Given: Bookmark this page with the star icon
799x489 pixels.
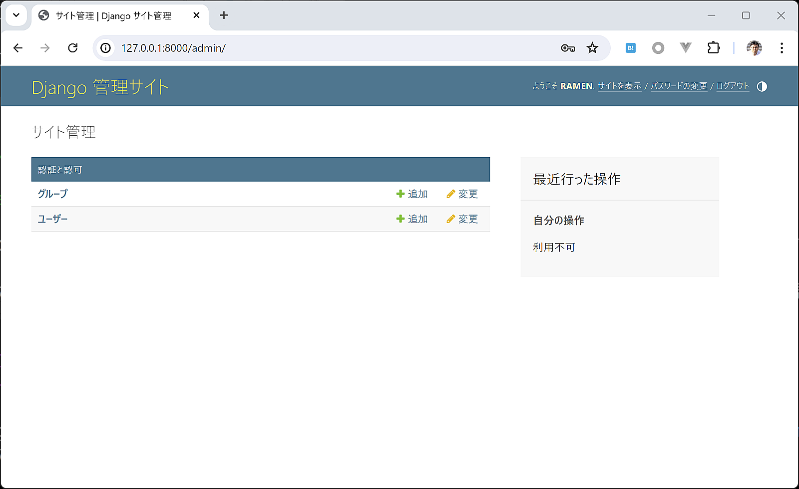Looking at the screenshot, I should [x=592, y=48].
